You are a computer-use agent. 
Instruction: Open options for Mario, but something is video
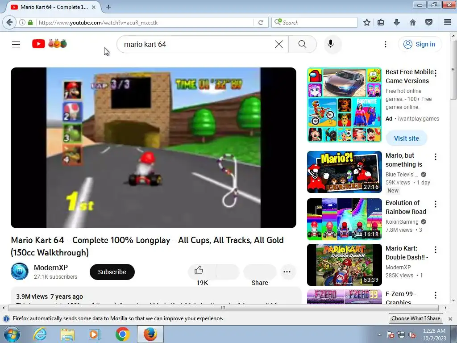436,157
